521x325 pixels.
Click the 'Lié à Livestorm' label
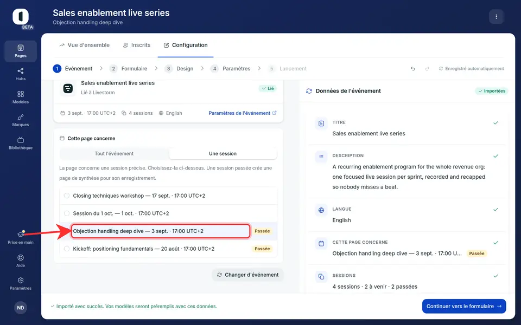click(x=98, y=93)
